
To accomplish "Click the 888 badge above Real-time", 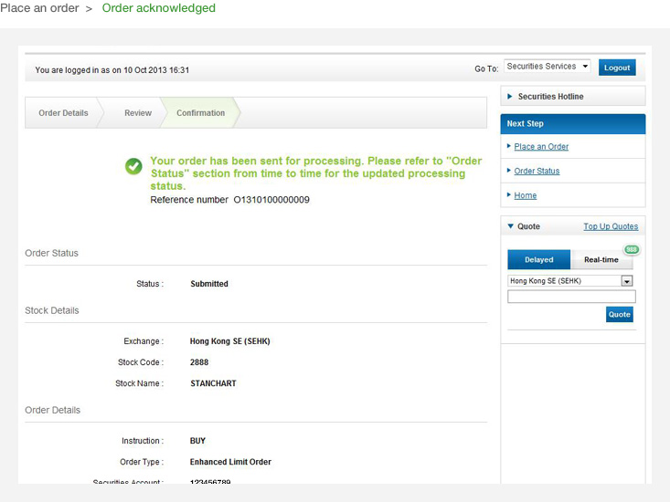I will [x=632, y=249].
